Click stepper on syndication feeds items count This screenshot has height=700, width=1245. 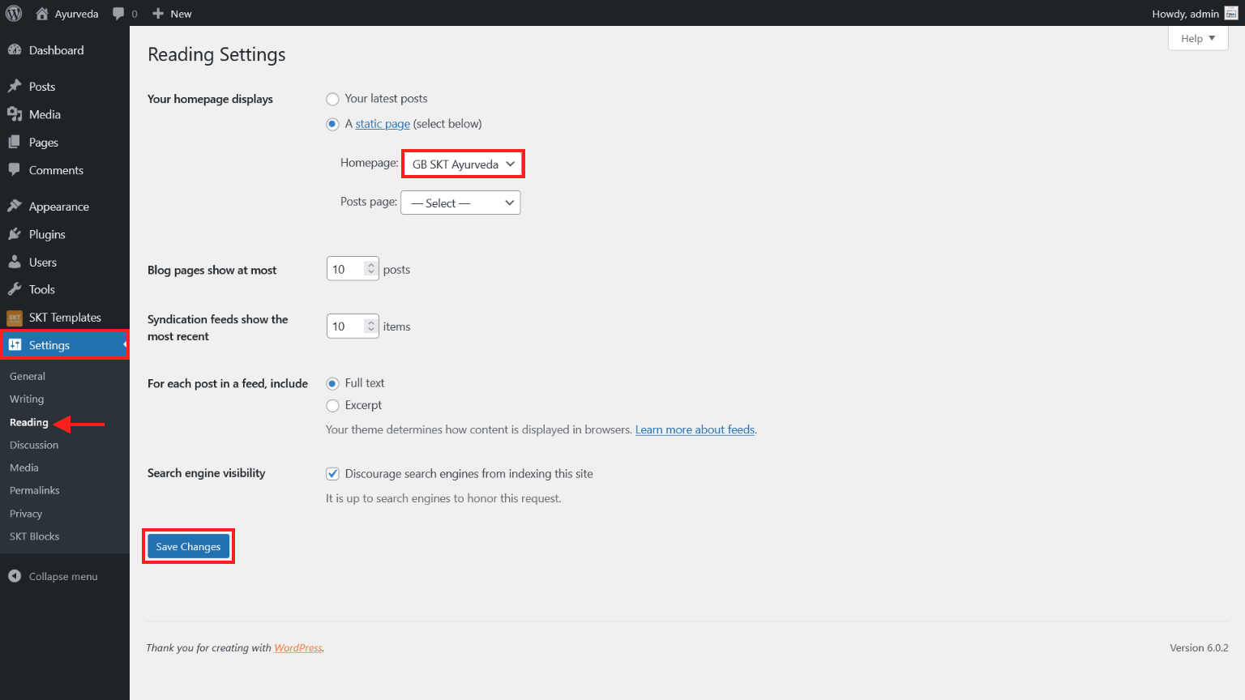[x=371, y=326]
